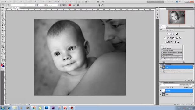Click the Navigator preview thumbnail
195x110 pixels.
tap(177, 17)
